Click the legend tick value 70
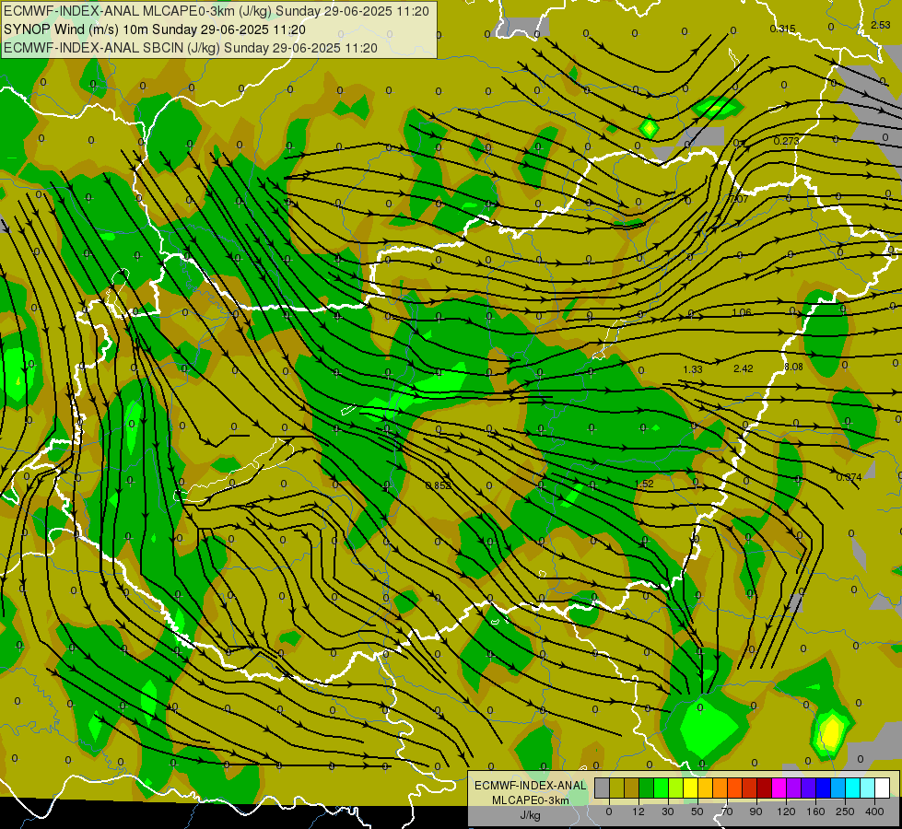 (727, 811)
